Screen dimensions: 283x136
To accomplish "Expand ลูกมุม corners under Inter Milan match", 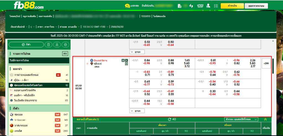I will tap(137, 111).
